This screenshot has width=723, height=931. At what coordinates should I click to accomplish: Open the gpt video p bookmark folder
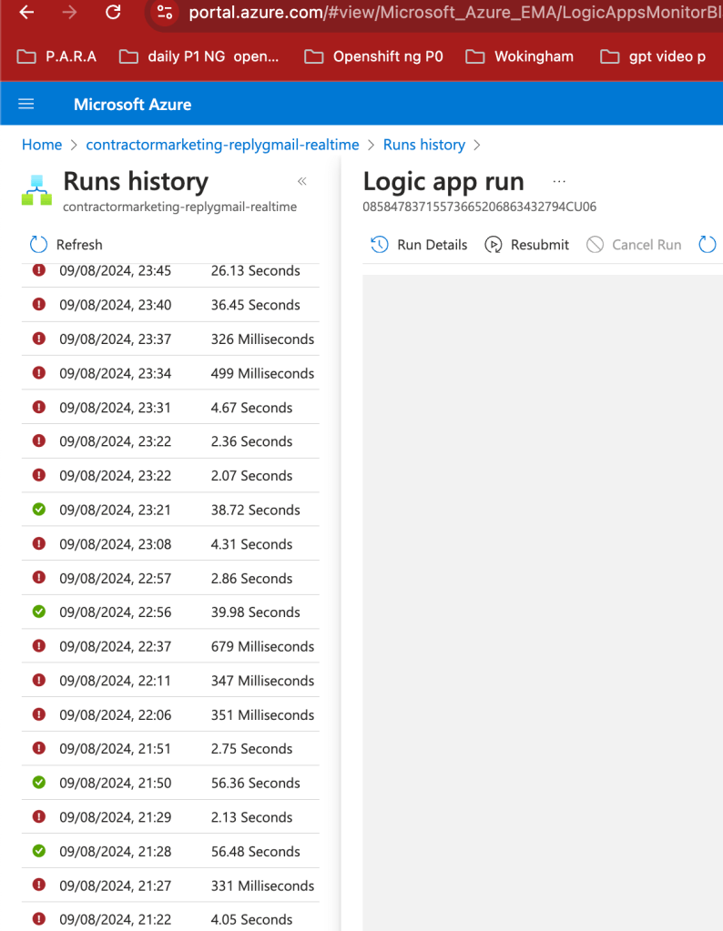654,56
